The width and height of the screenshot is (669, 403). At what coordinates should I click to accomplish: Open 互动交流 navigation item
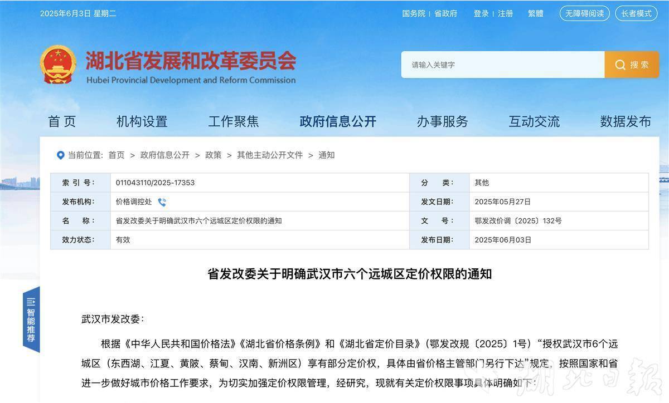click(x=534, y=121)
